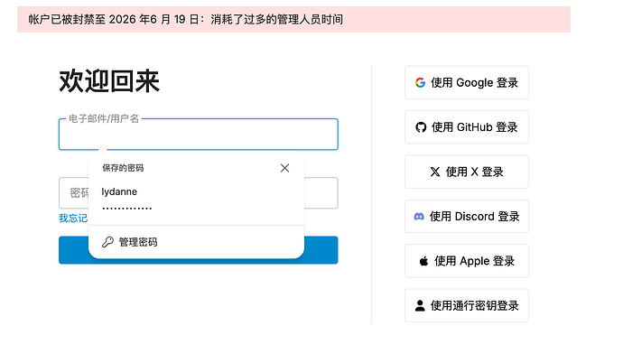
Task: Click the GitHub octocat icon
Action: [x=421, y=127]
